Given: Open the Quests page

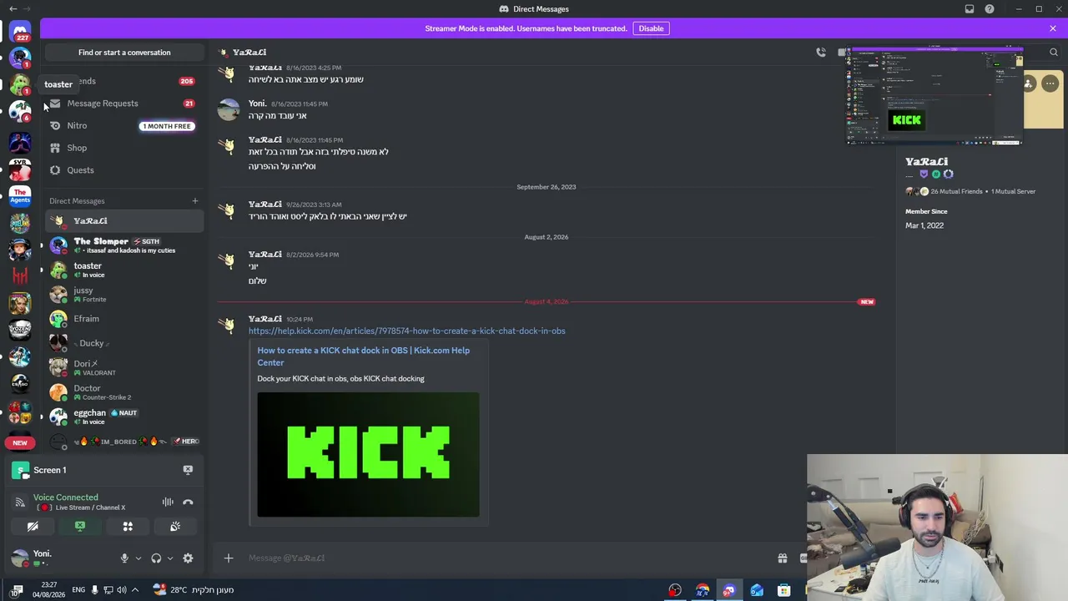Looking at the screenshot, I should tap(124, 170).
